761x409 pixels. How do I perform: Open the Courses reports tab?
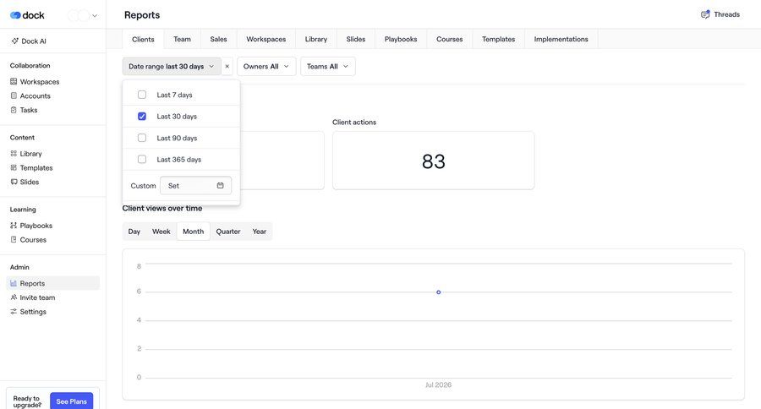450,40
